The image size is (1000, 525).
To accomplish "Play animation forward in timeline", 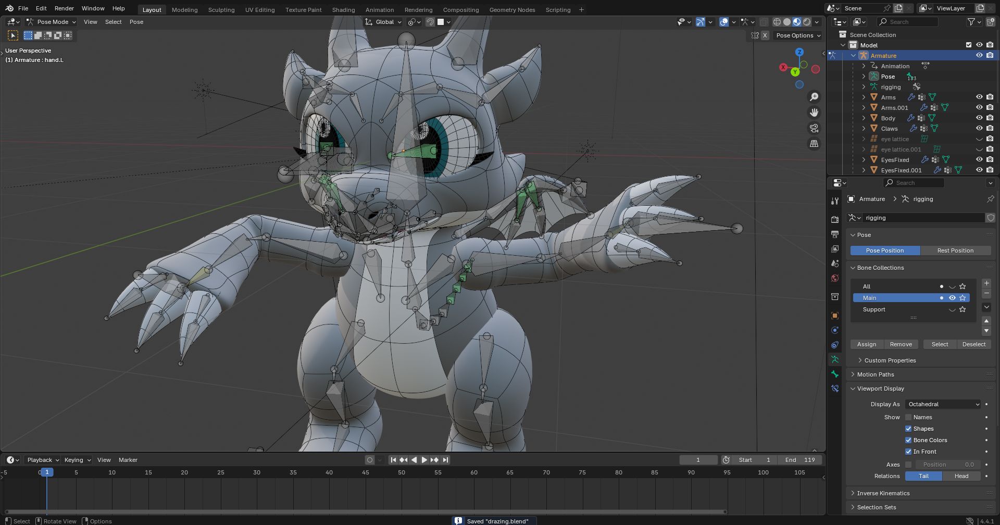I will (424, 460).
